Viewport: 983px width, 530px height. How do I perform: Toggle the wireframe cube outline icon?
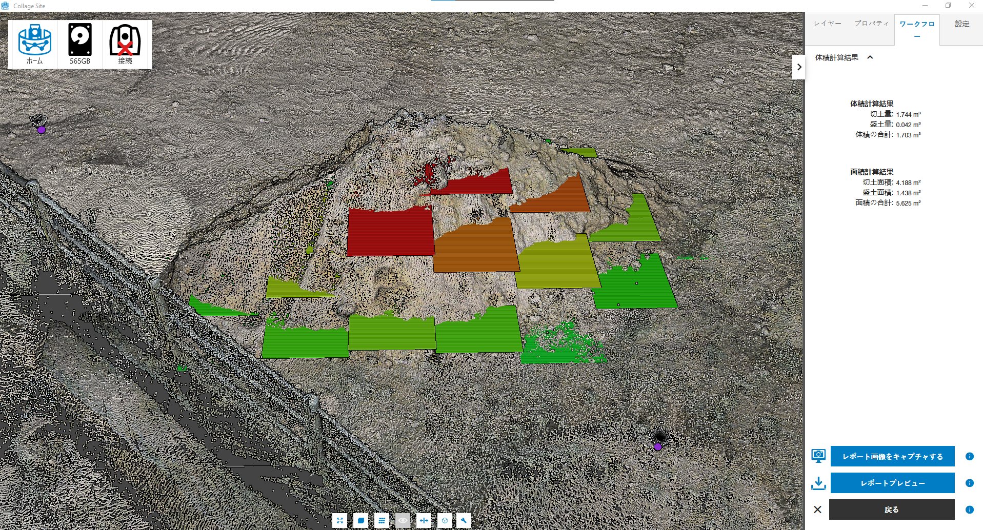(x=445, y=520)
